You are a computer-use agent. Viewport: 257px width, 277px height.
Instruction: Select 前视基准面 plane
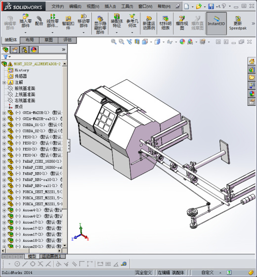click(x=25, y=89)
